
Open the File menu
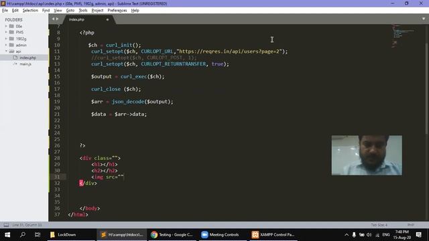click(5, 11)
